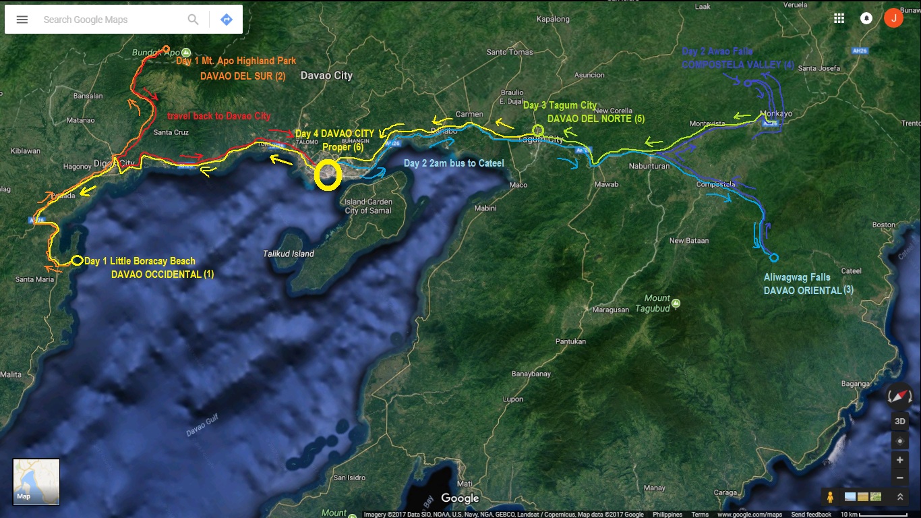
Task: Click Send feedback in footer
Action: [811, 515]
